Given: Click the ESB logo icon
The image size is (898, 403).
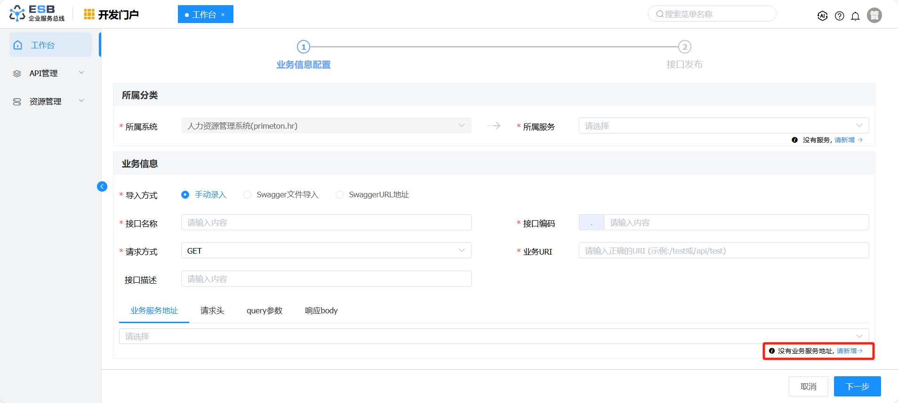Looking at the screenshot, I should click(17, 14).
